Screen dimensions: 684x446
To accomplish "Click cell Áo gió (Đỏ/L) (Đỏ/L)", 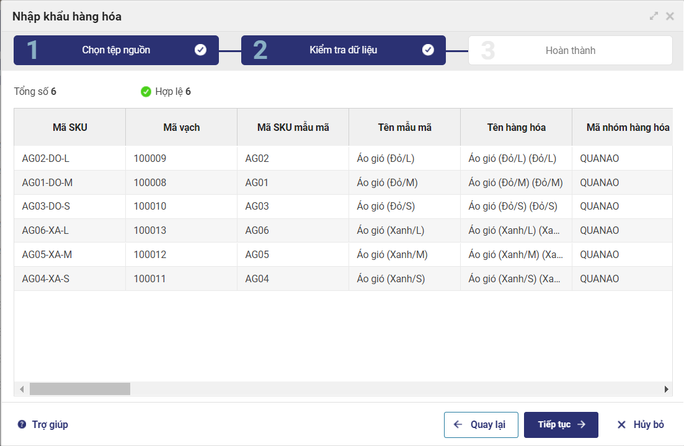I will click(x=517, y=158).
